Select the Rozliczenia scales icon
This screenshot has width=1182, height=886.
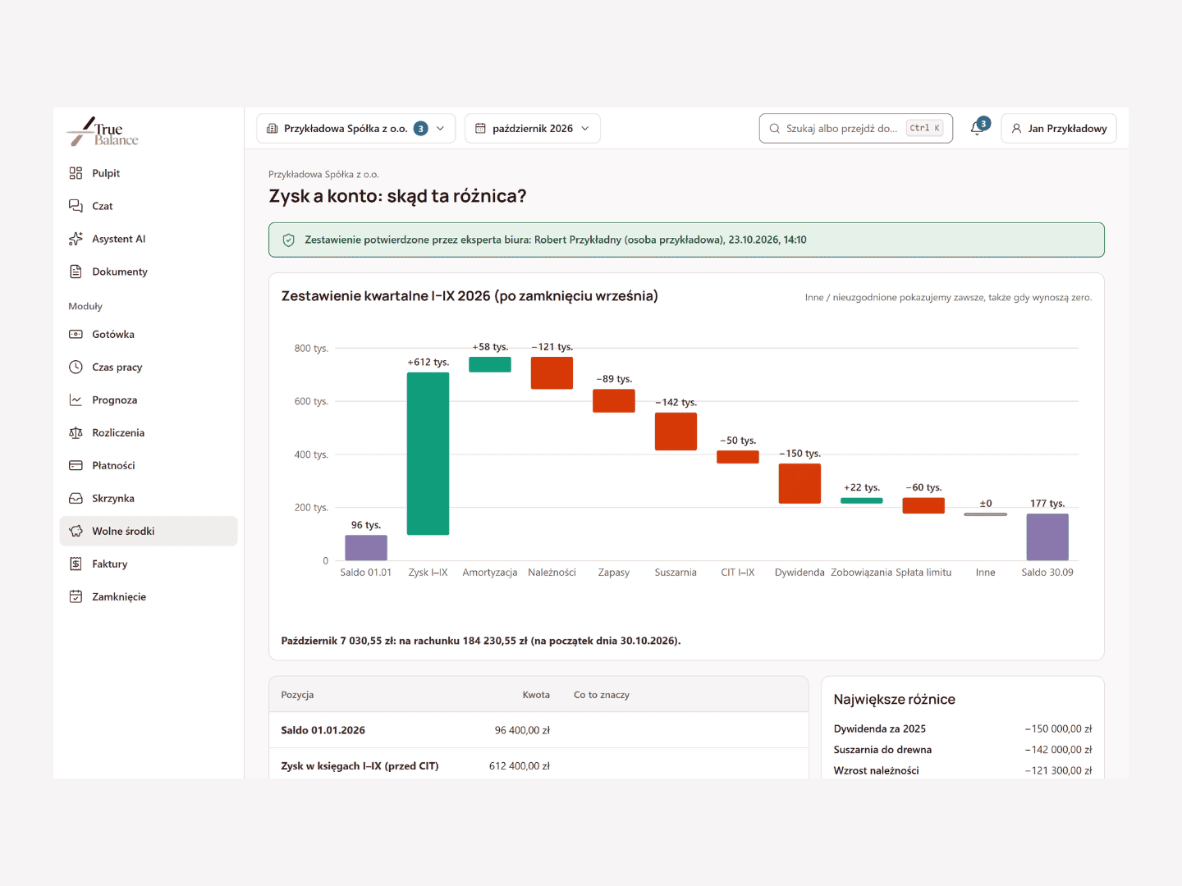point(76,432)
